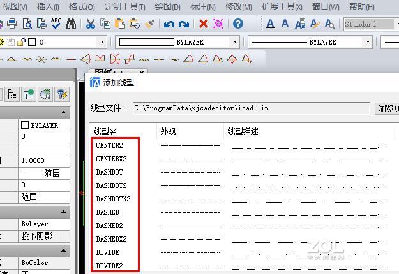The width and height of the screenshot is (399, 274).
Task: Click the funnel filter icon in properties panel
Action: coord(62,94)
